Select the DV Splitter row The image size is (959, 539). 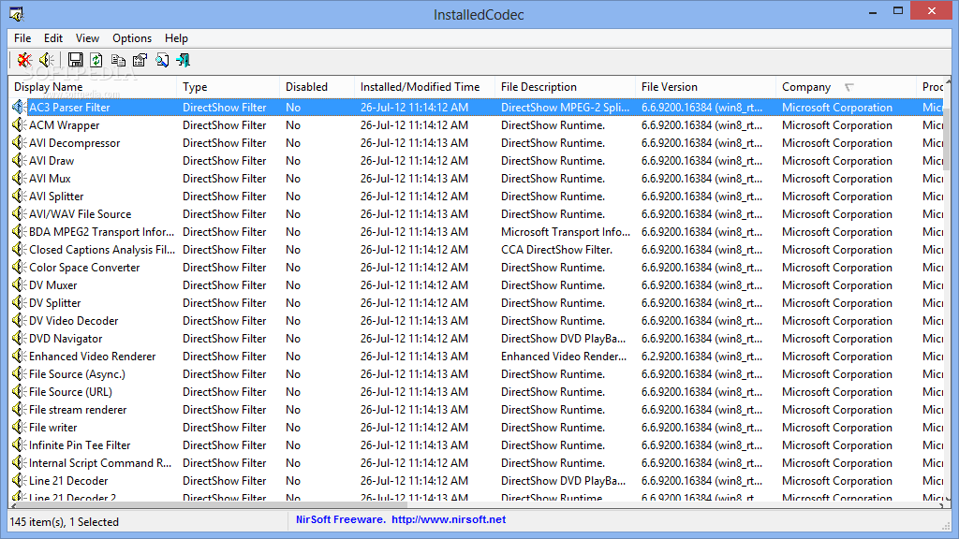(477, 302)
